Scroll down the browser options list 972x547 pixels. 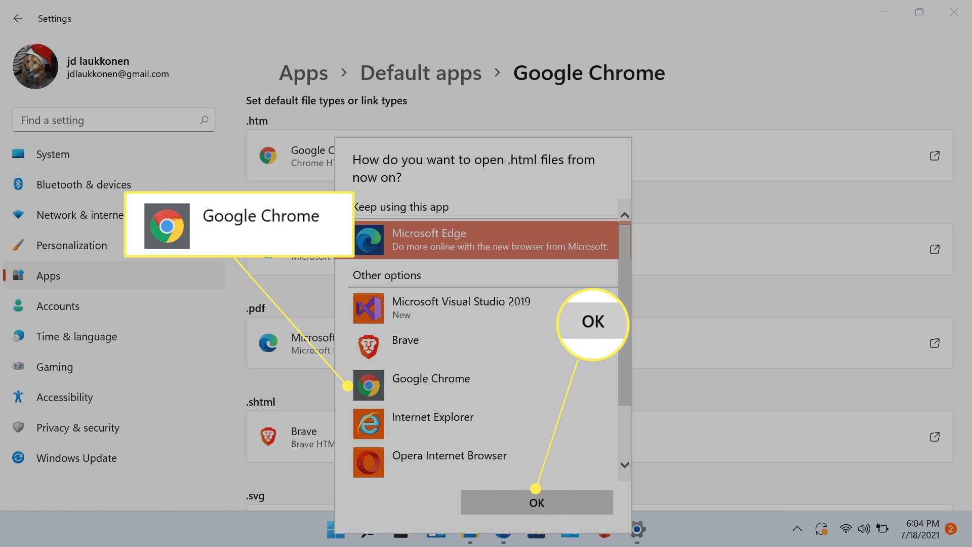(x=624, y=465)
